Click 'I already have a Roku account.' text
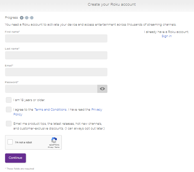This screenshot has height=172, width=194. pyautogui.click(x=166, y=32)
